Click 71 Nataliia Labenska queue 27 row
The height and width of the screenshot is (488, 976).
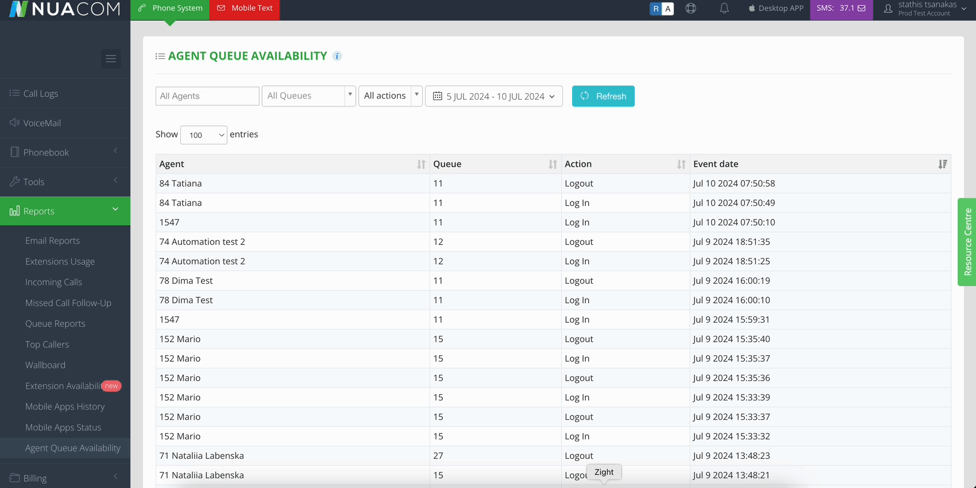point(201,456)
